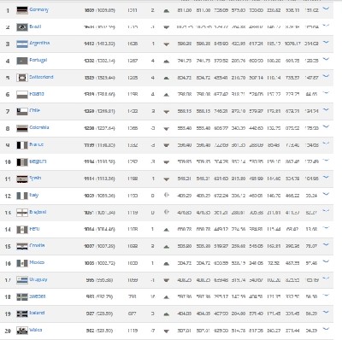The image size is (342, 340).
Task: Open the Colombia team link
Action: 39,127
